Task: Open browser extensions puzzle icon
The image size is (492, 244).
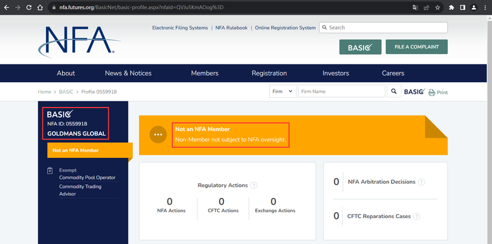Action: click(451, 7)
